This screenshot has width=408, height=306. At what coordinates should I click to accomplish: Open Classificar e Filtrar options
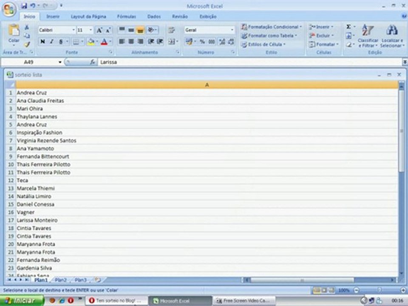368,36
